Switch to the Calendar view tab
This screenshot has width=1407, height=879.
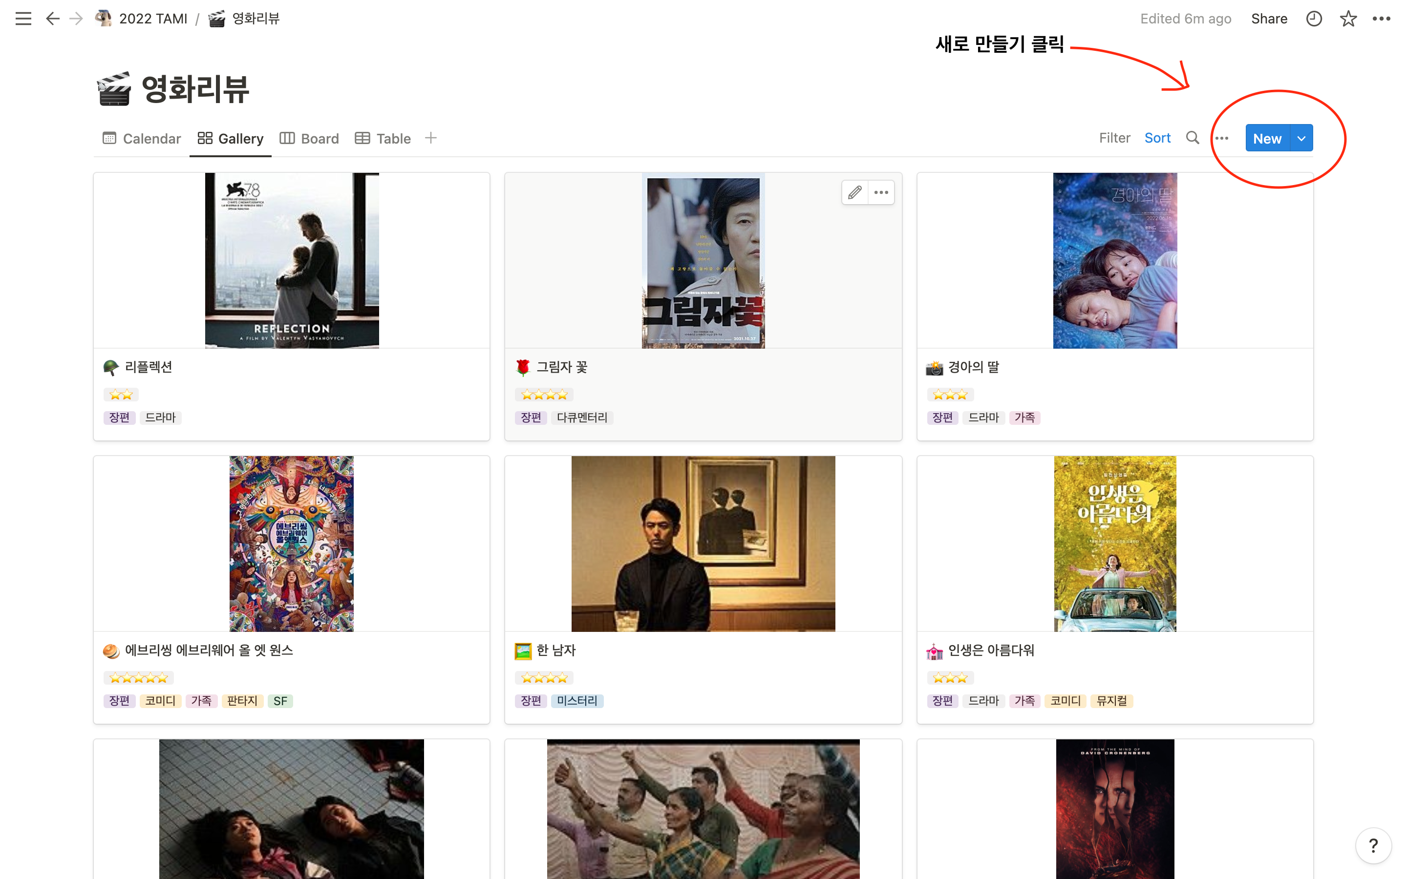pos(142,138)
